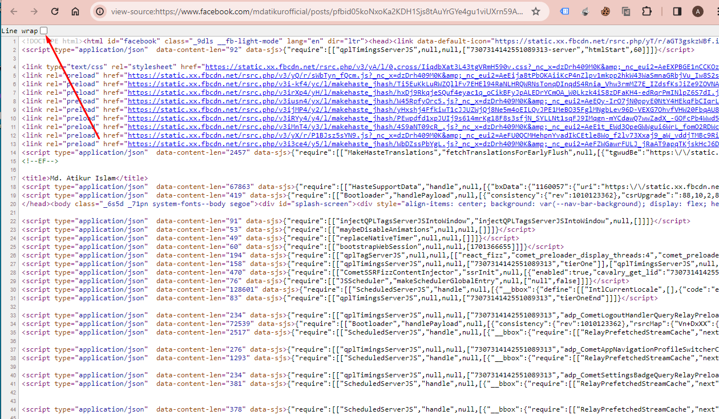This screenshot has width=719, height=419.
Task: Bookmark this page with the star icon
Action: click(535, 11)
